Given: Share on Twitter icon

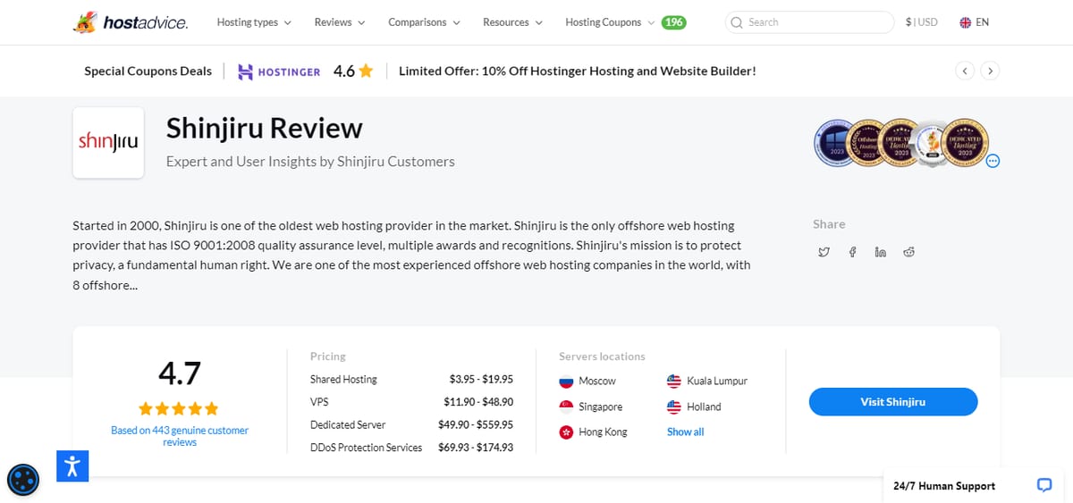Looking at the screenshot, I should pyautogui.click(x=824, y=253).
